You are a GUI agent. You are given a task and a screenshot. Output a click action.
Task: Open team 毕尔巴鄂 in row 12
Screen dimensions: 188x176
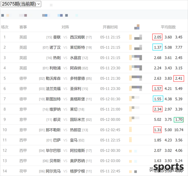click(53, 150)
